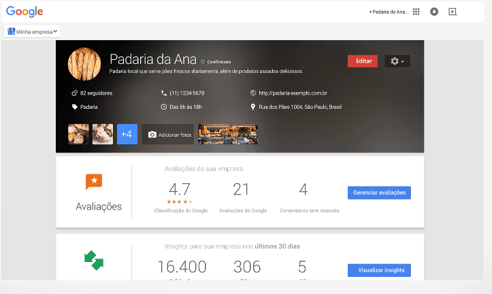Click the Padaria category tag icon
The width and height of the screenshot is (492, 294).
[74, 107]
